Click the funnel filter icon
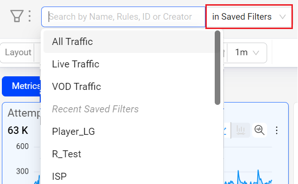Viewport: 298px width, 184px height. [x=17, y=16]
